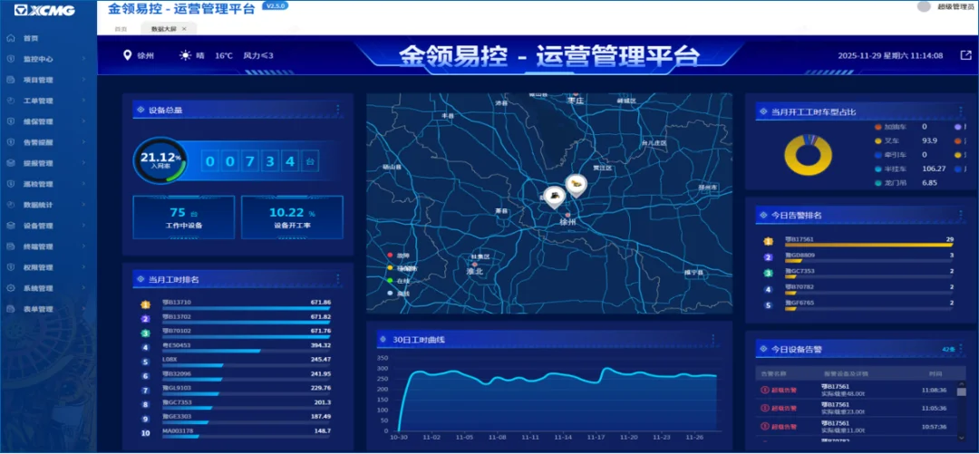Click the fullscreen exit icon in header
979x454 pixels.
click(965, 55)
